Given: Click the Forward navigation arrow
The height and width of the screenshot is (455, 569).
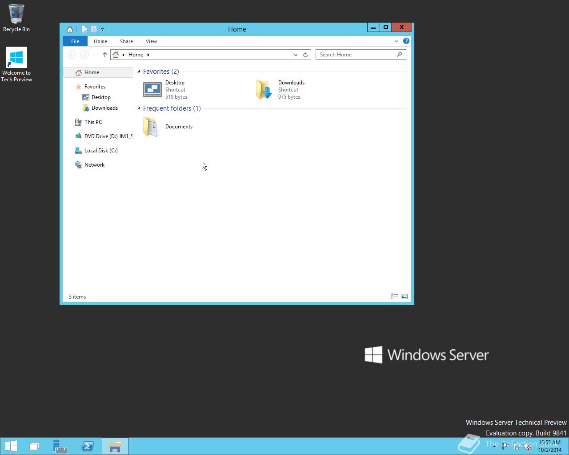Looking at the screenshot, I should [84, 55].
